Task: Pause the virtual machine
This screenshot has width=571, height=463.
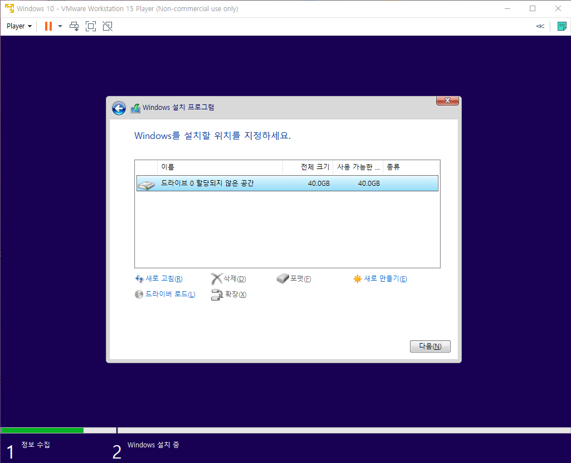Action: 48,26
